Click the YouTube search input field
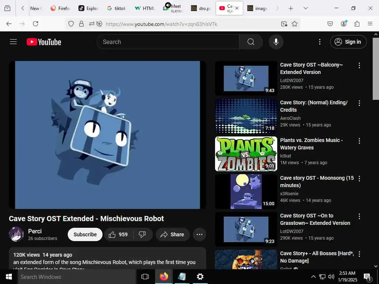The height and width of the screenshot is (284, 379). 168,42
